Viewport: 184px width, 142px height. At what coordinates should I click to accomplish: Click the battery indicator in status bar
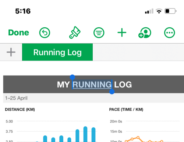[x=170, y=11]
